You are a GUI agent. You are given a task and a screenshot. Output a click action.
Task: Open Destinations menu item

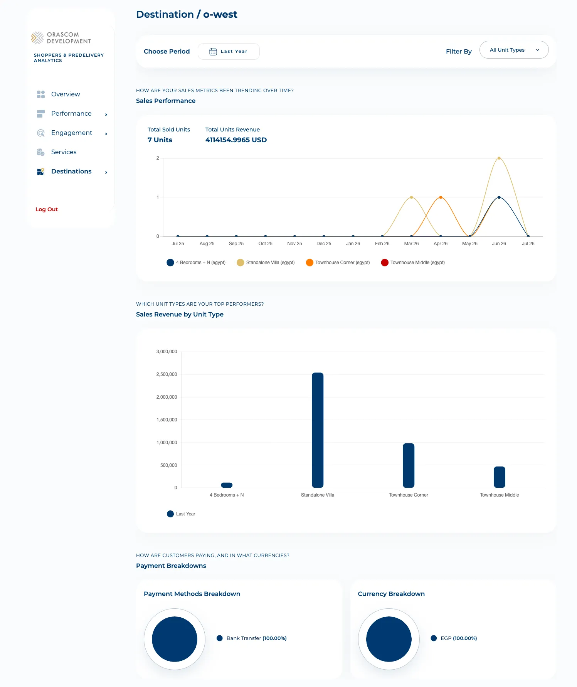tap(71, 171)
